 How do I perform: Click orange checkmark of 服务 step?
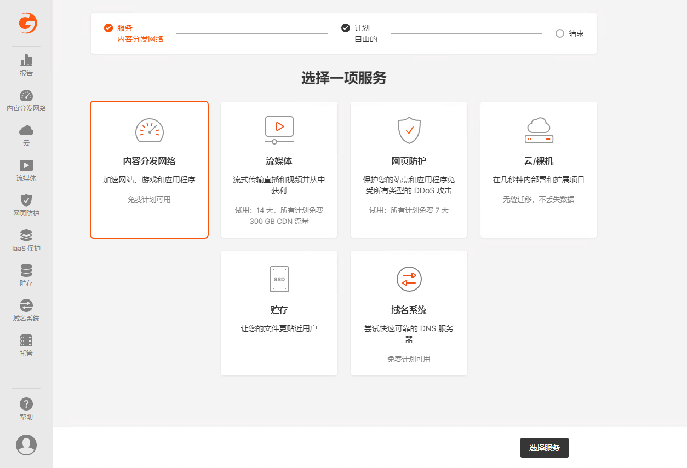click(108, 28)
